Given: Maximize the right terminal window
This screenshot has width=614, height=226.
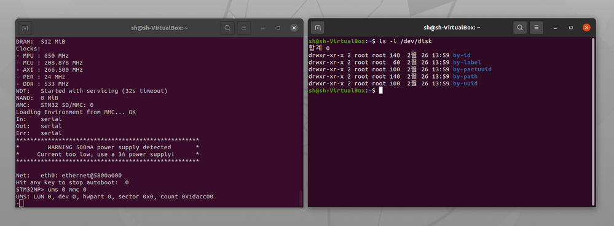Looking at the screenshot, I should (x=571, y=28).
